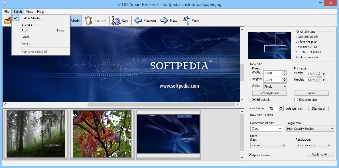Image resolution: width=339 pixels, height=168 pixels.
Task: Increase the pixel Width spinner value
Action: coord(285,72)
